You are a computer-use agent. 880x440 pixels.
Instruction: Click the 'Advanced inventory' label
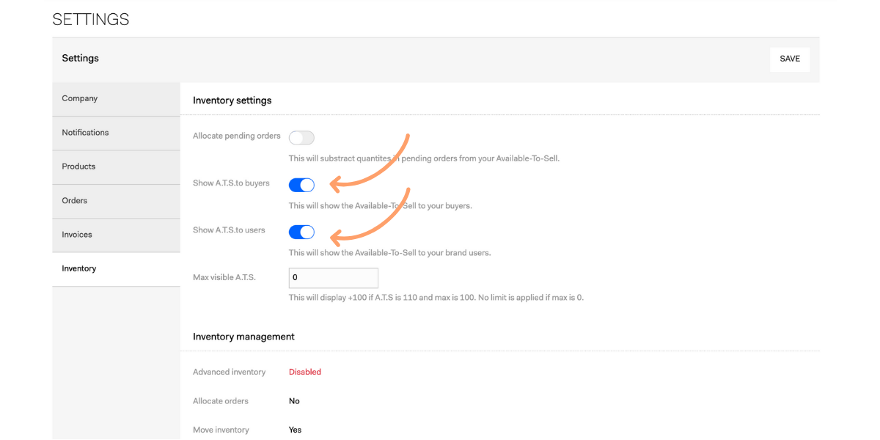point(229,372)
